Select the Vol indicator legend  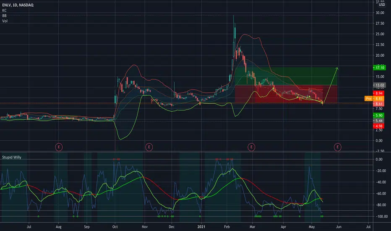click(5, 21)
